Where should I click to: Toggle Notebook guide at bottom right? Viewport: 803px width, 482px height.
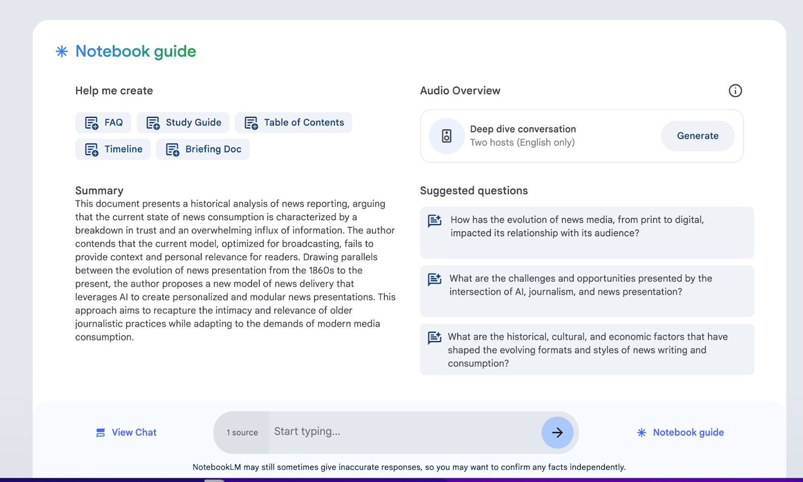click(x=681, y=432)
